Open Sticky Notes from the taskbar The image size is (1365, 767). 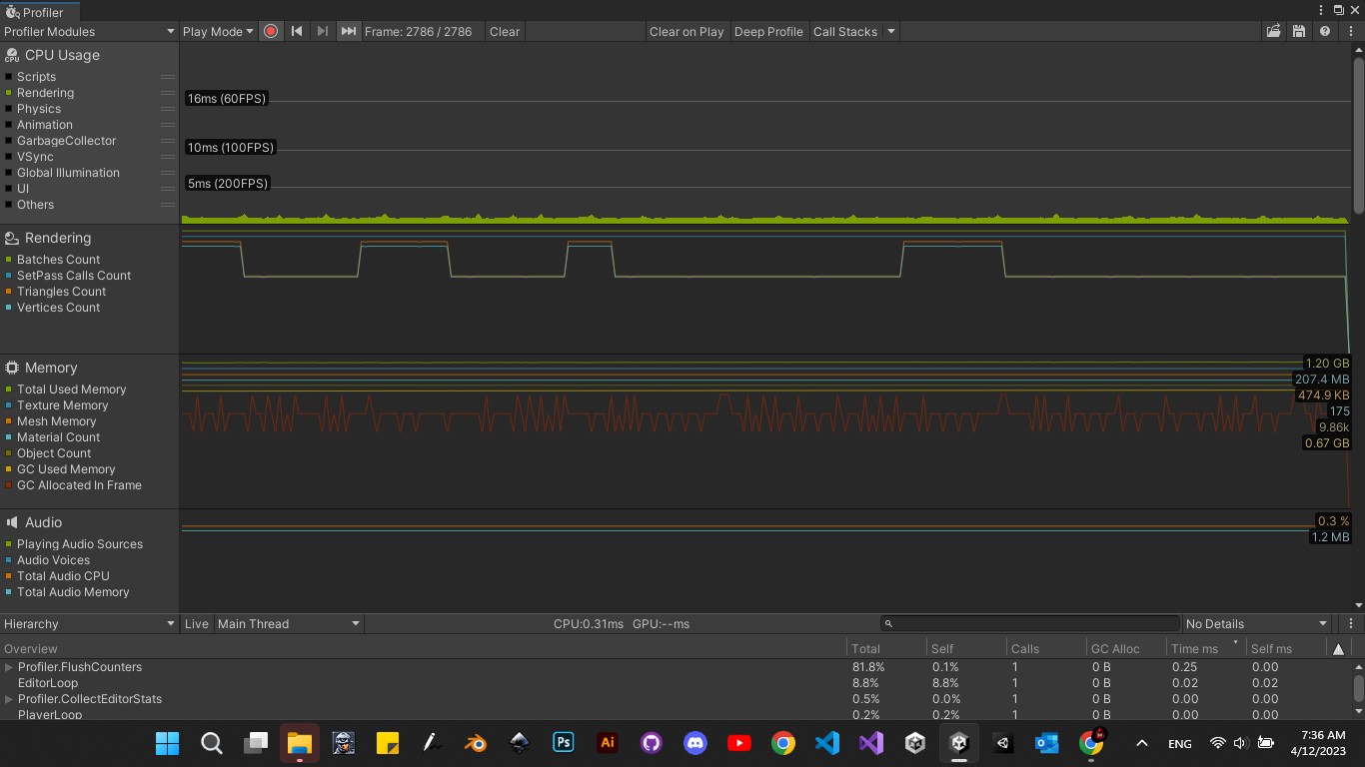(x=388, y=743)
